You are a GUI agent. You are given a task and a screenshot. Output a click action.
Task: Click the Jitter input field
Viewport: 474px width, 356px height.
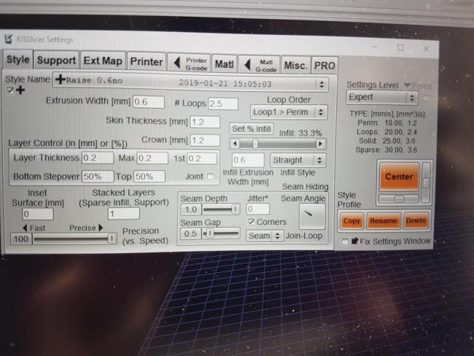(x=258, y=209)
